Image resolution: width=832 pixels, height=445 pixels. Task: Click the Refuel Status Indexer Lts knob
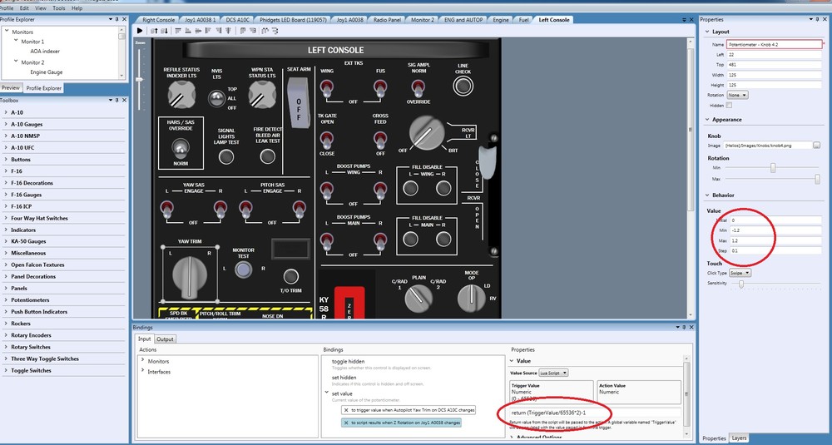click(181, 95)
